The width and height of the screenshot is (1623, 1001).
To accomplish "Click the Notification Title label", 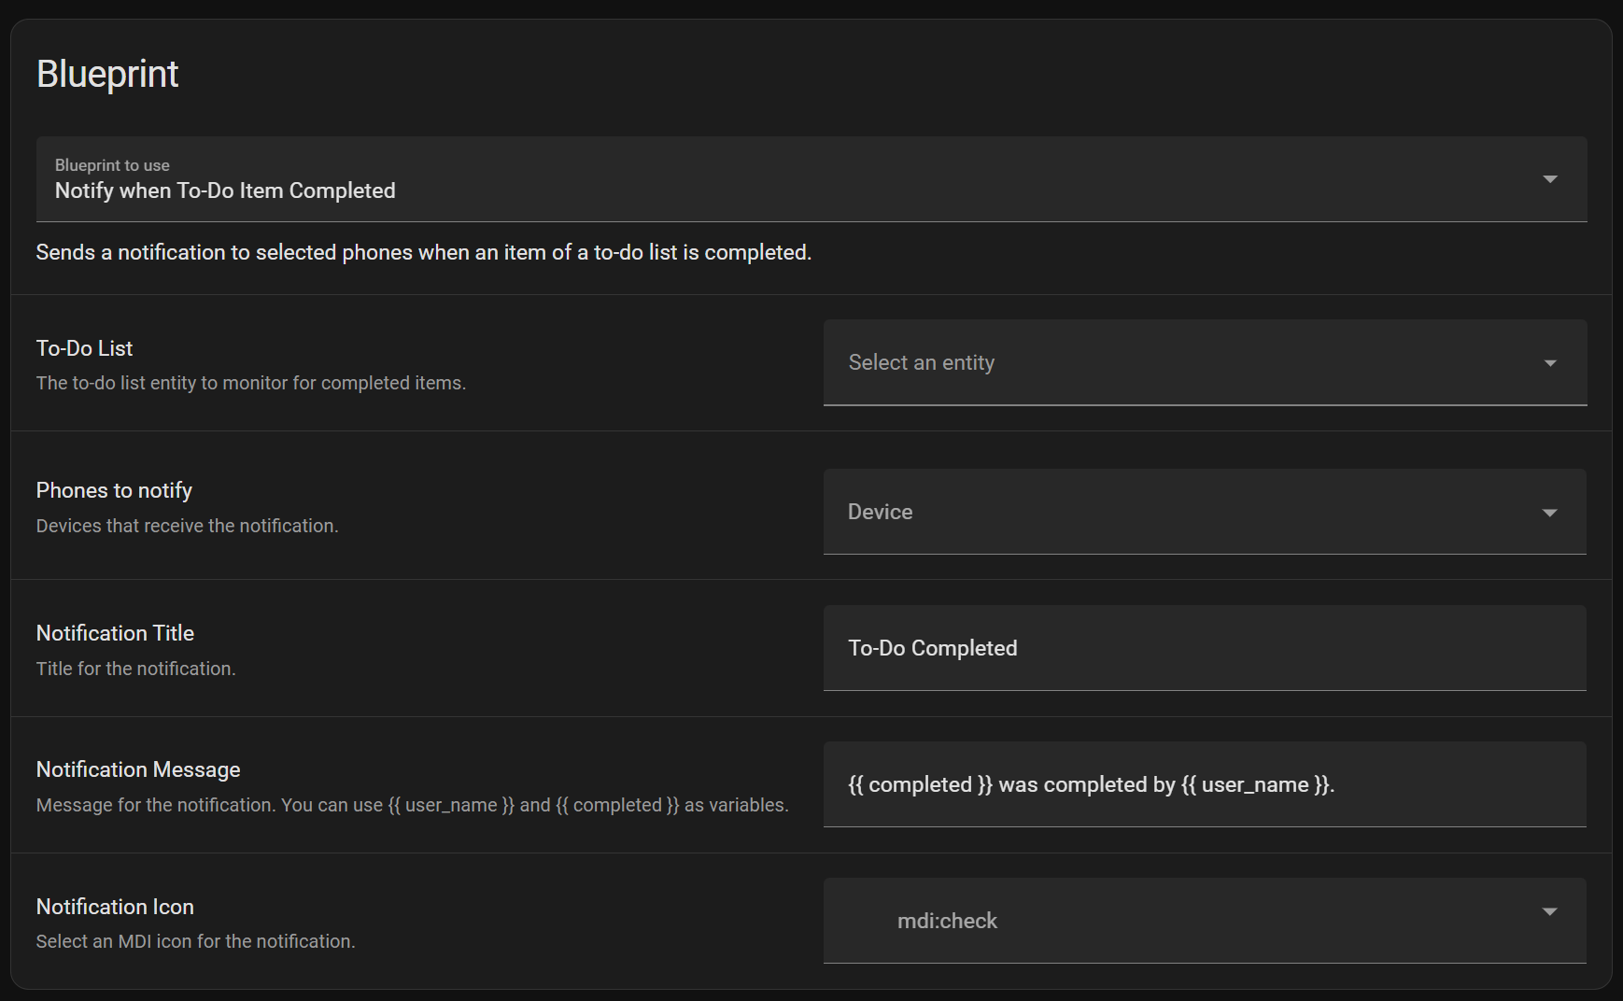I will pyautogui.click(x=115, y=633).
